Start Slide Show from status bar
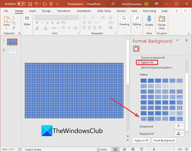 pyautogui.click(x=142, y=149)
